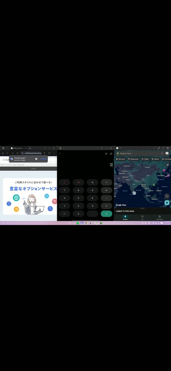
Task: Click the Translate button in translate popup
Action: [x=43, y=159]
